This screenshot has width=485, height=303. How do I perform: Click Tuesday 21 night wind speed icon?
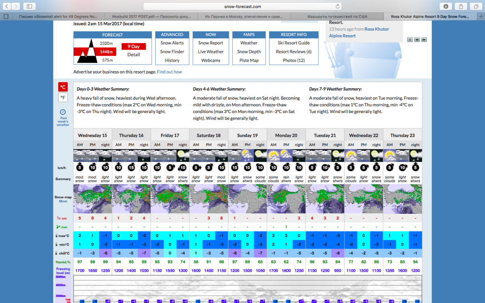pos(338,167)
